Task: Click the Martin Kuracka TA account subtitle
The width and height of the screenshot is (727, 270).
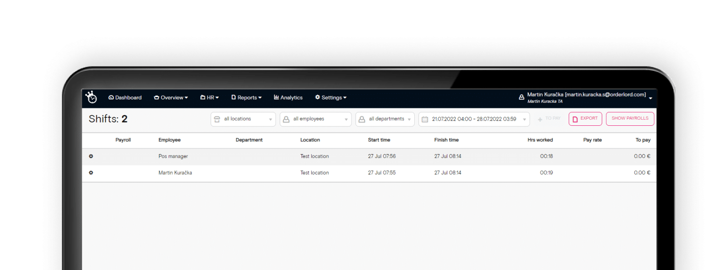Action: (x=545, y=101)
